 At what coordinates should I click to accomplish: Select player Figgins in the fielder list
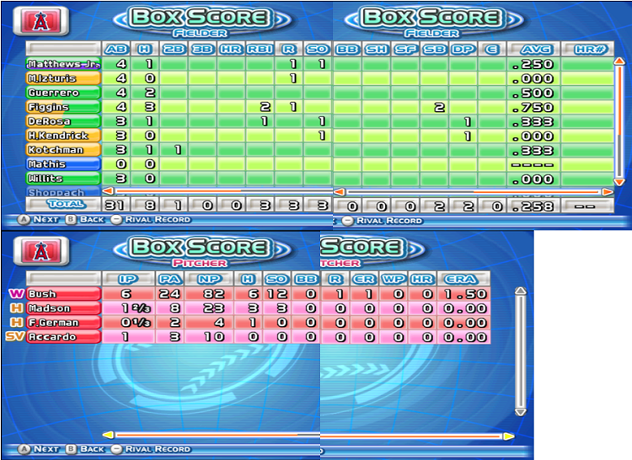(63, 107)
